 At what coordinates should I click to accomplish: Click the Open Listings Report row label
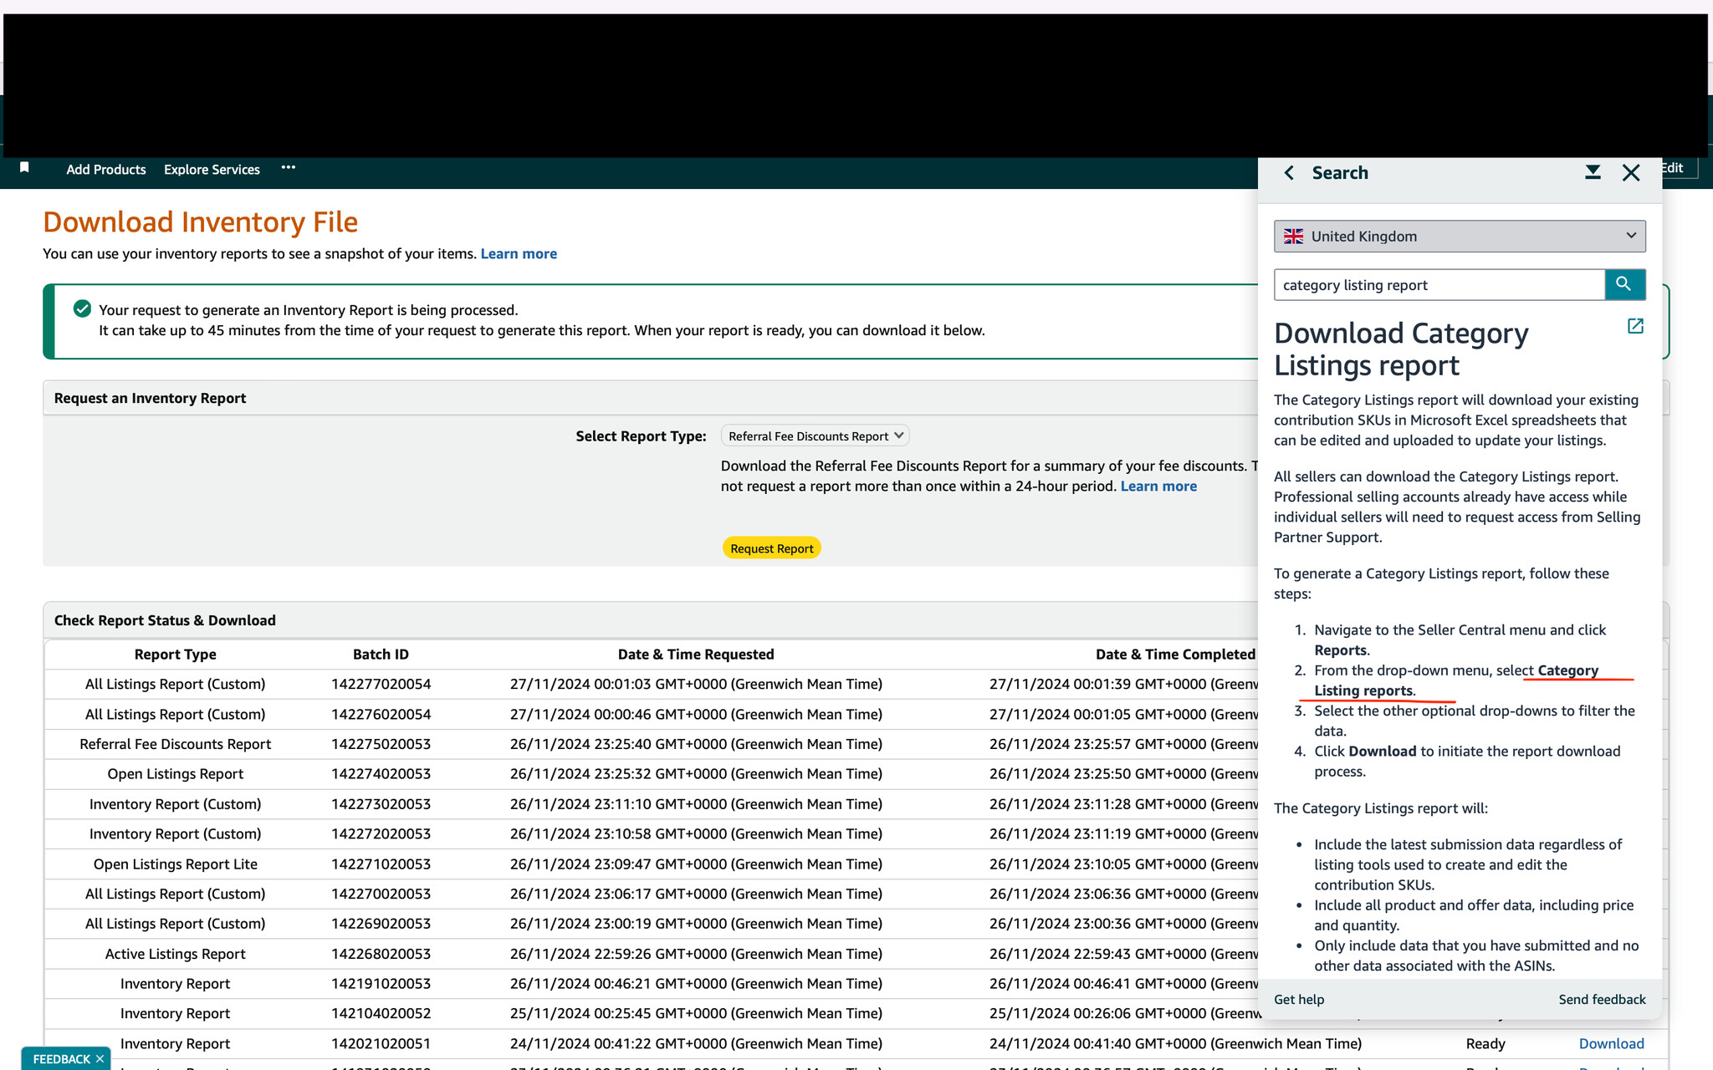point(175,774)
